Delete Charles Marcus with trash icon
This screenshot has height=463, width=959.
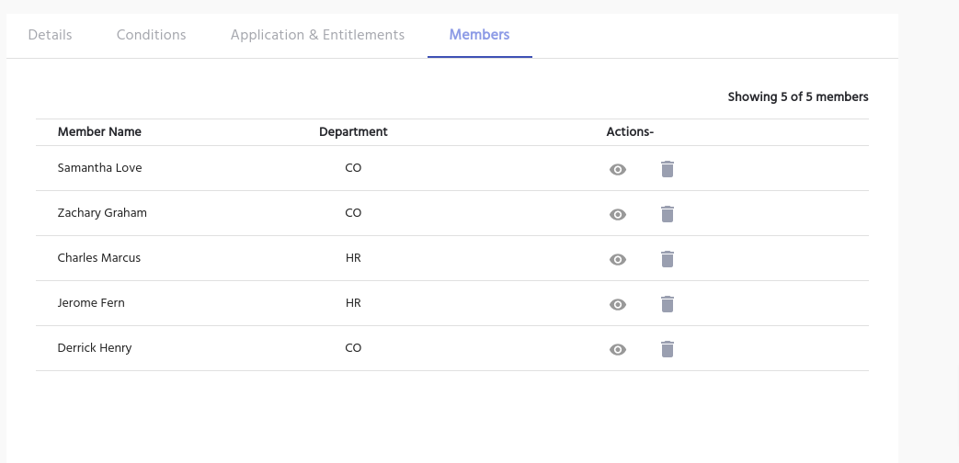[668, 259]
